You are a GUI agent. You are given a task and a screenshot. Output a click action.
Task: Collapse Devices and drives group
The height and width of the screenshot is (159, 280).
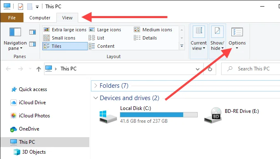tap(96, 98)
